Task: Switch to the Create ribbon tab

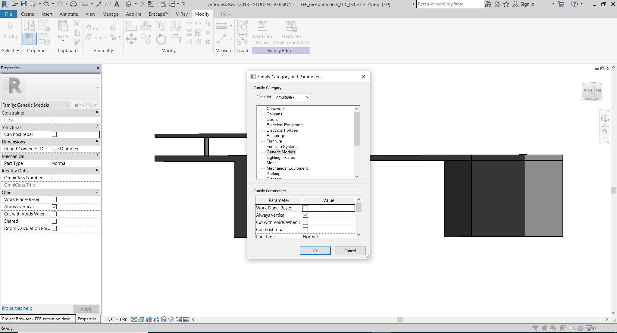Action: pyautogui.click(x=27, y=14)
